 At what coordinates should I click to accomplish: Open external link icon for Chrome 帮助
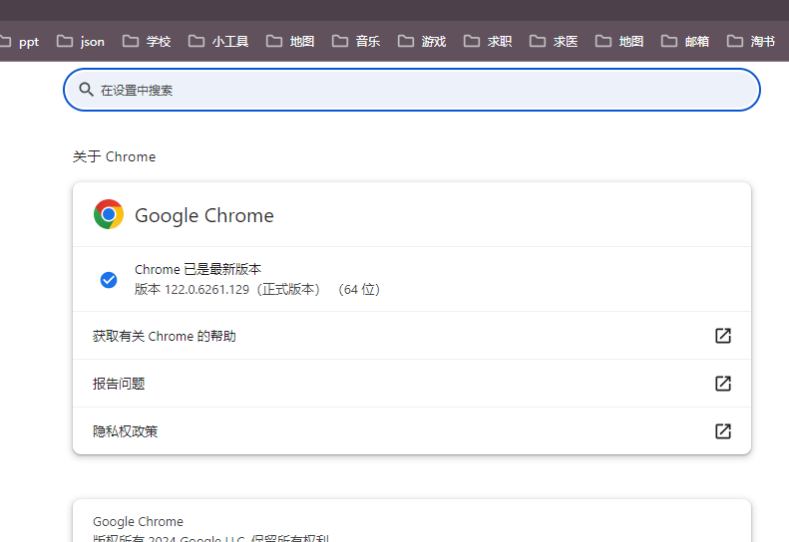[722, 336]
